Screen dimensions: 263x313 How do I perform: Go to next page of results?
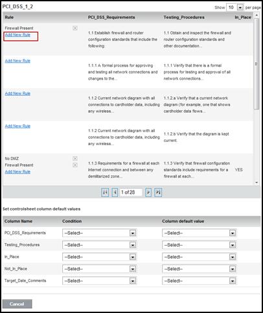pos(148,192)
